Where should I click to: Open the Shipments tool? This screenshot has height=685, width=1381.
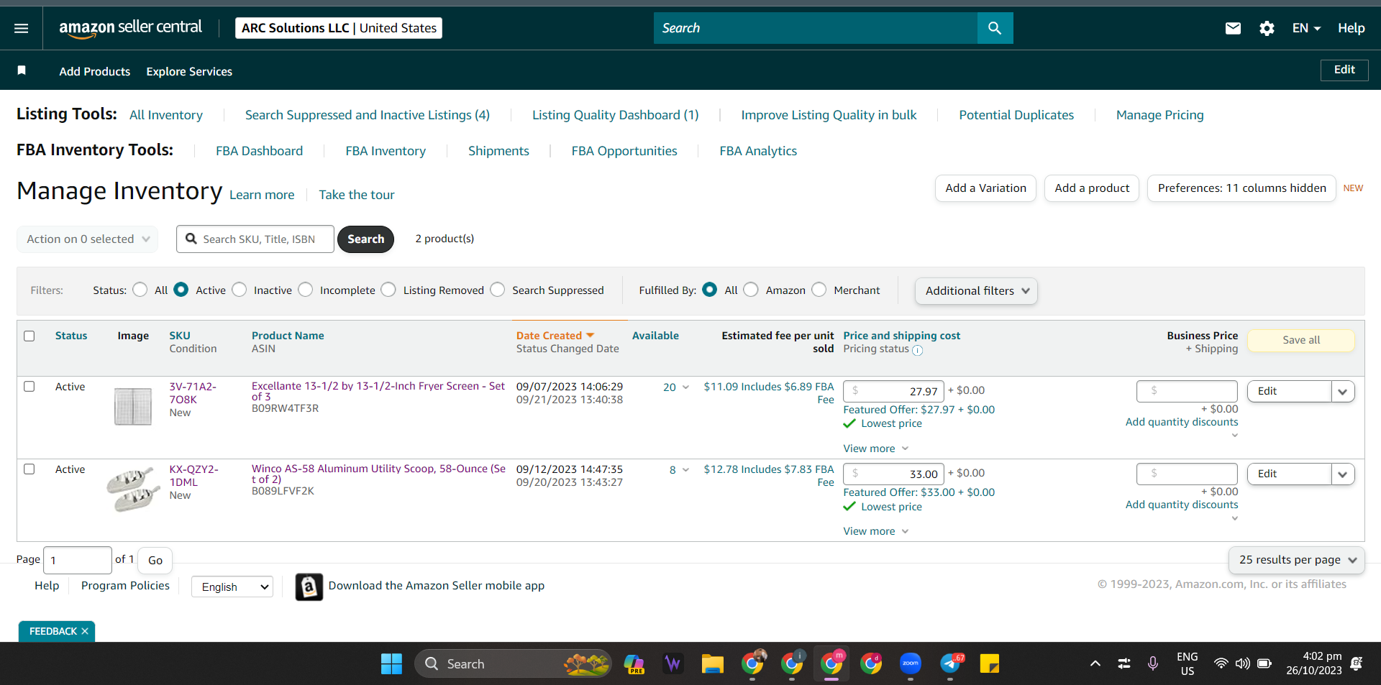tap(498, 151)
